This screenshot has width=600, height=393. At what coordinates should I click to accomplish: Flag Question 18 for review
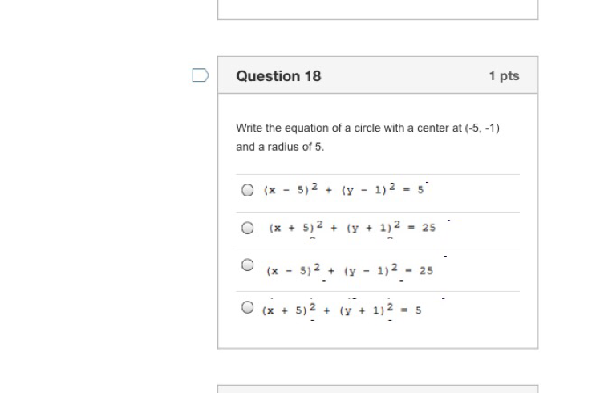point(201,75)
